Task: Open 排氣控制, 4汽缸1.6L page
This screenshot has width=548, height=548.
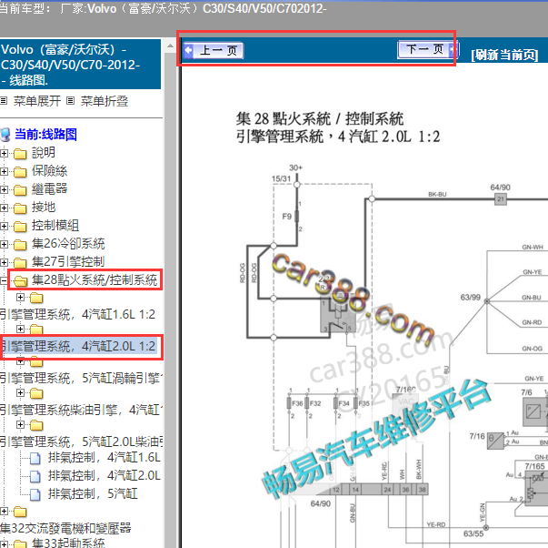Action: point(105,458)
